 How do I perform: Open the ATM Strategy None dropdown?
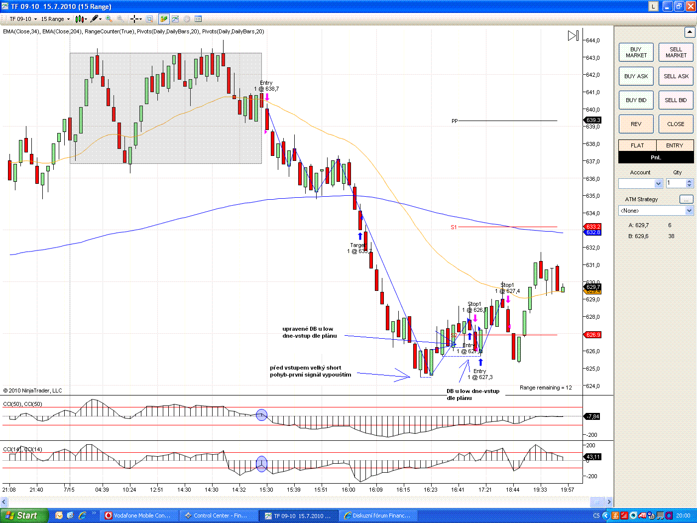tap(656, 211)
